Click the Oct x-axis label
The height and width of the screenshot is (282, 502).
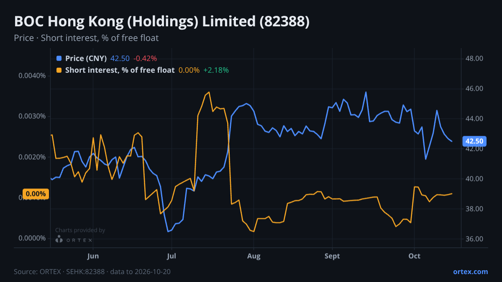(414, 256)
